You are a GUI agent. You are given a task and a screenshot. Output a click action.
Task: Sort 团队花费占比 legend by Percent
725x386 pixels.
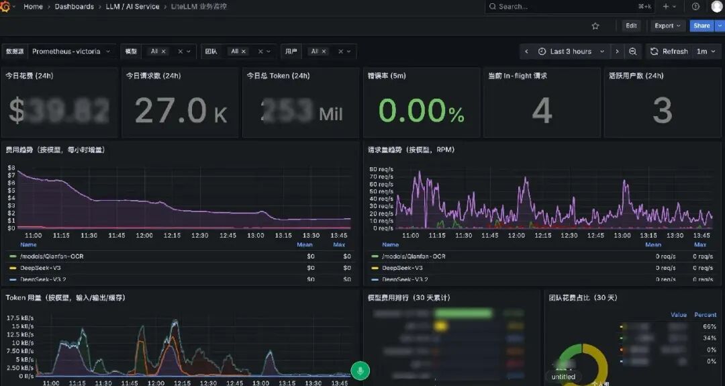click(705, 315)
